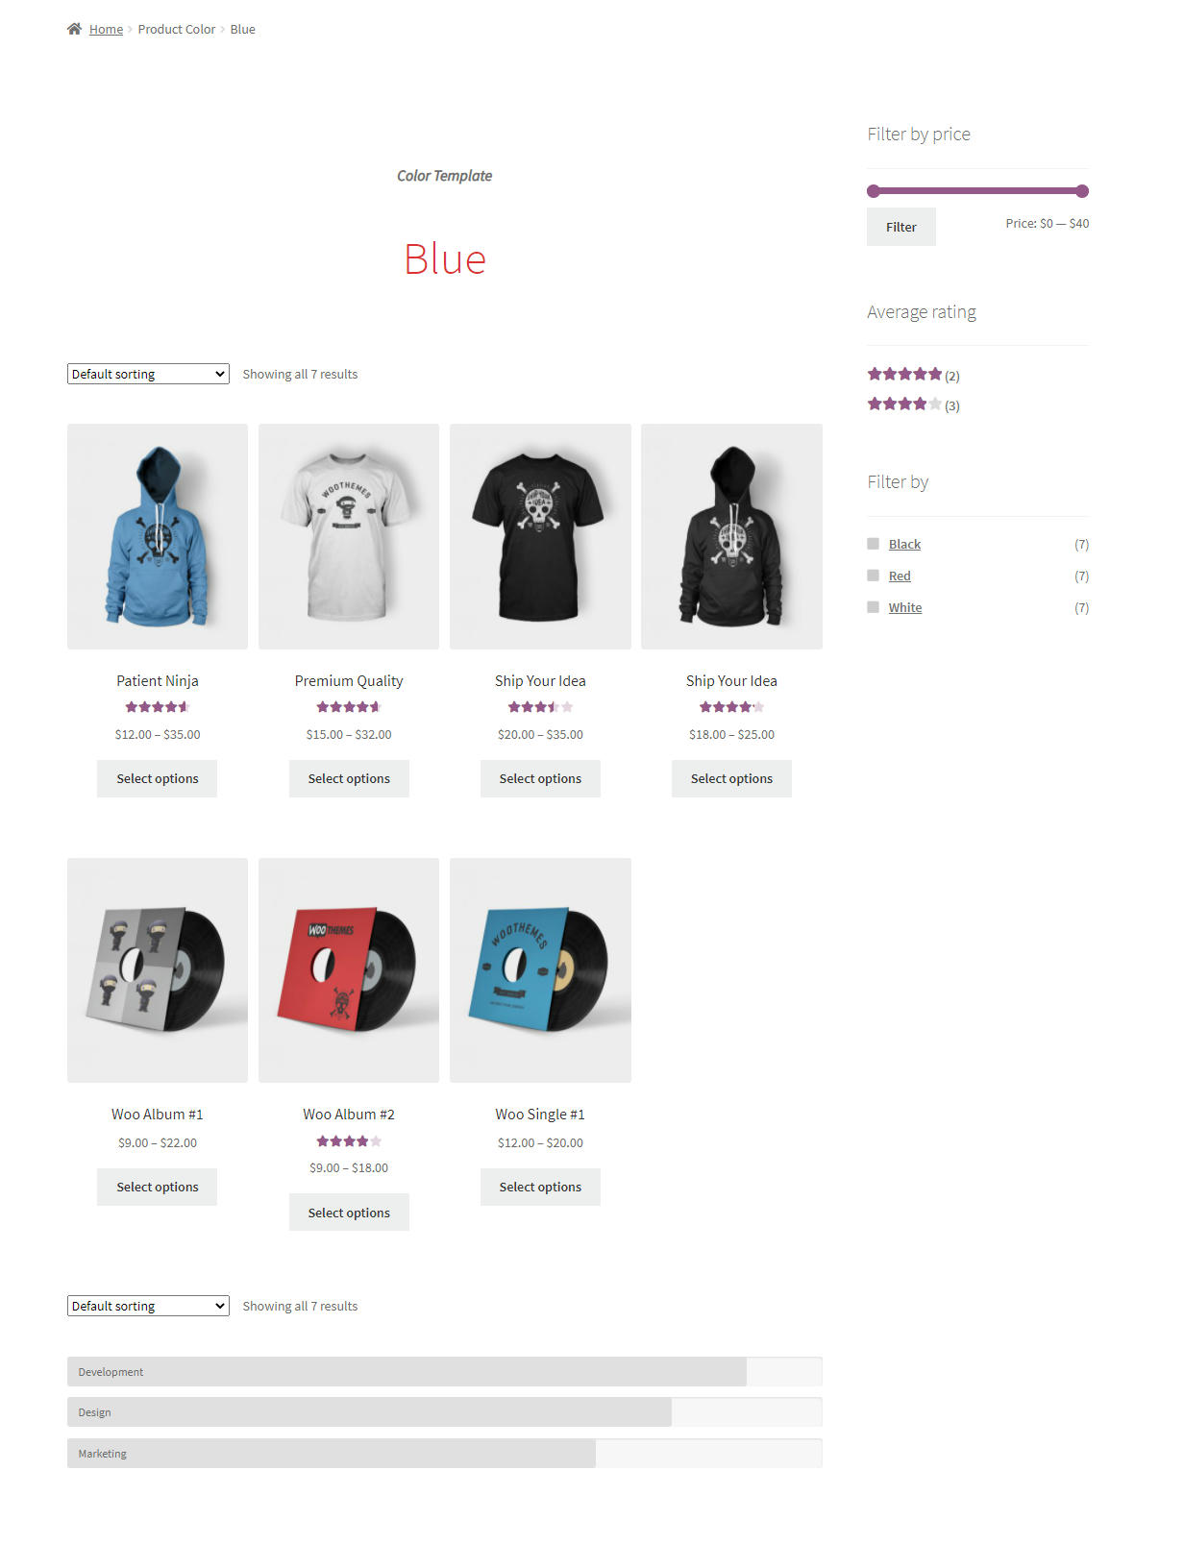Screen dimensions: 1184x1544
Task: Click the left handle of price slider
Action: point(874,191)
